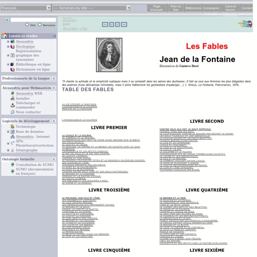
Task: Click the Alexandria WEB globe icon
Action: [x=12, y=93]
